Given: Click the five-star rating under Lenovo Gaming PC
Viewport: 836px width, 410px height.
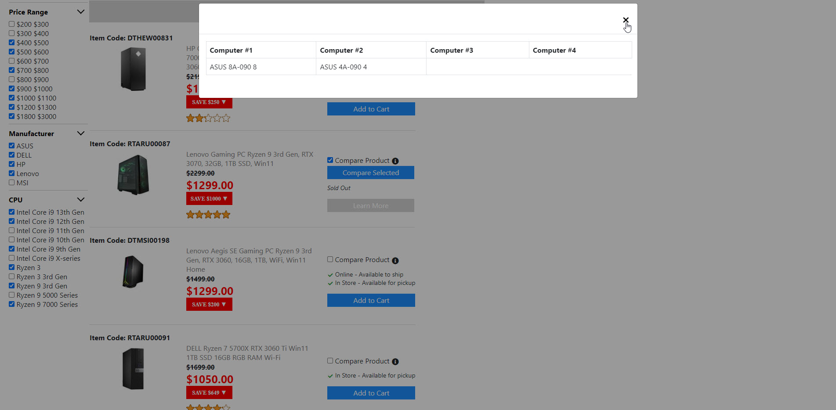Looking at the screenshot, I should [208, 215].
